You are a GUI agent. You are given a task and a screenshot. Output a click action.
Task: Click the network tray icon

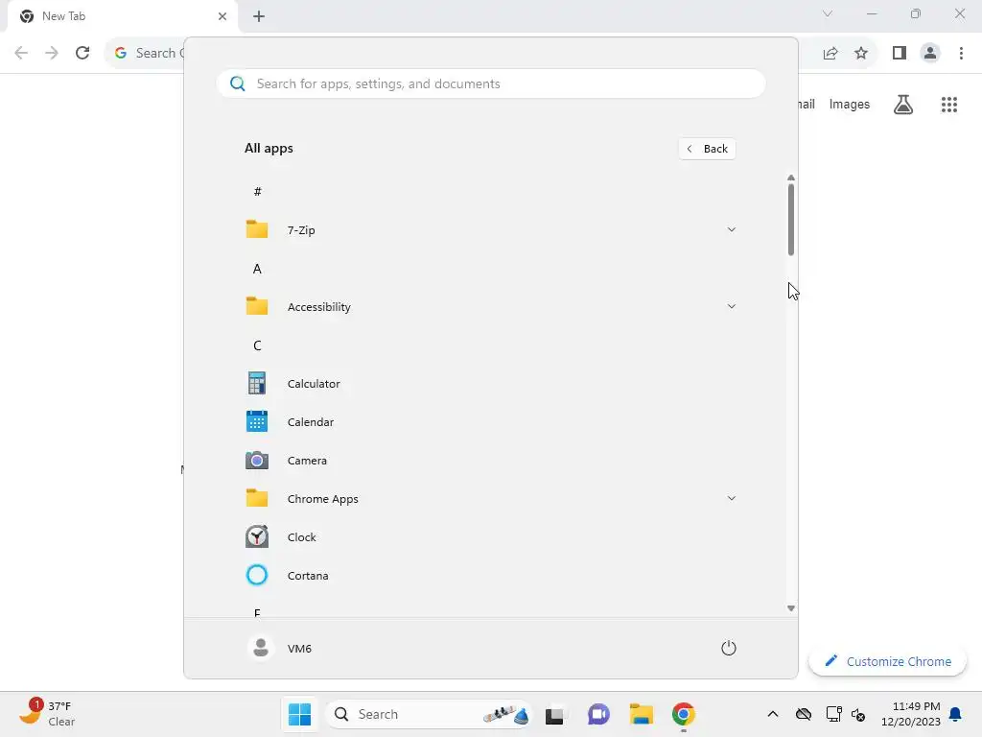(833, 714)
